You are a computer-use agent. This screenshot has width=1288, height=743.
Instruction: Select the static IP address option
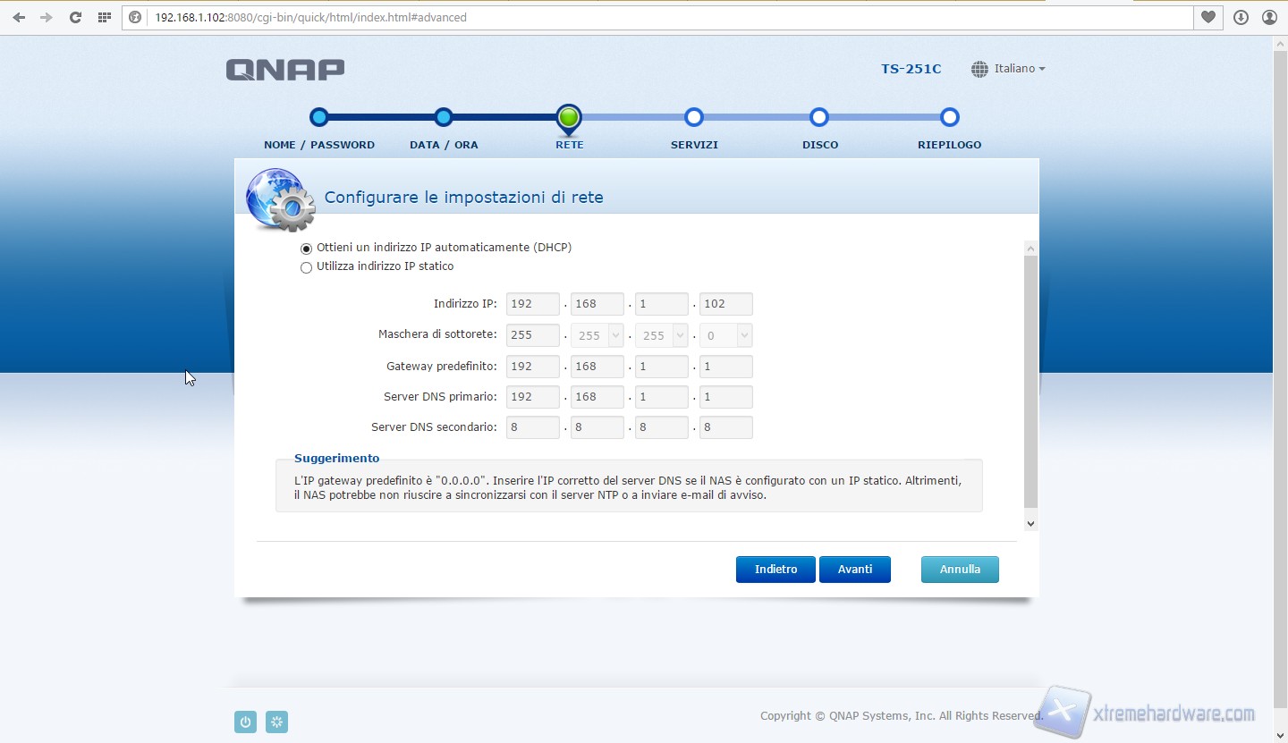(307, 267)
